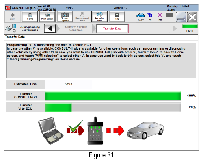
Task: Advance with the right arrow button
Action: click(175, 28)
